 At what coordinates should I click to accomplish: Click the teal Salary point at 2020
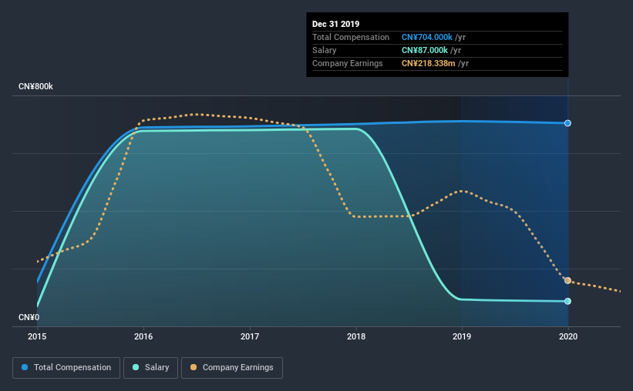coord(567,301)
